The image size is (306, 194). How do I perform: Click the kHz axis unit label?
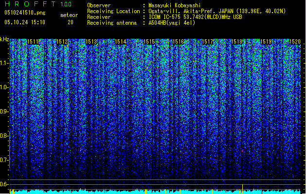pos(4,39)
